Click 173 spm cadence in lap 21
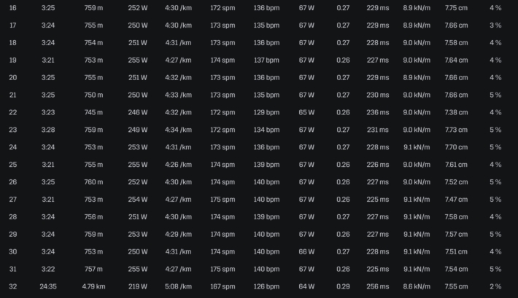 click(223, 95)
